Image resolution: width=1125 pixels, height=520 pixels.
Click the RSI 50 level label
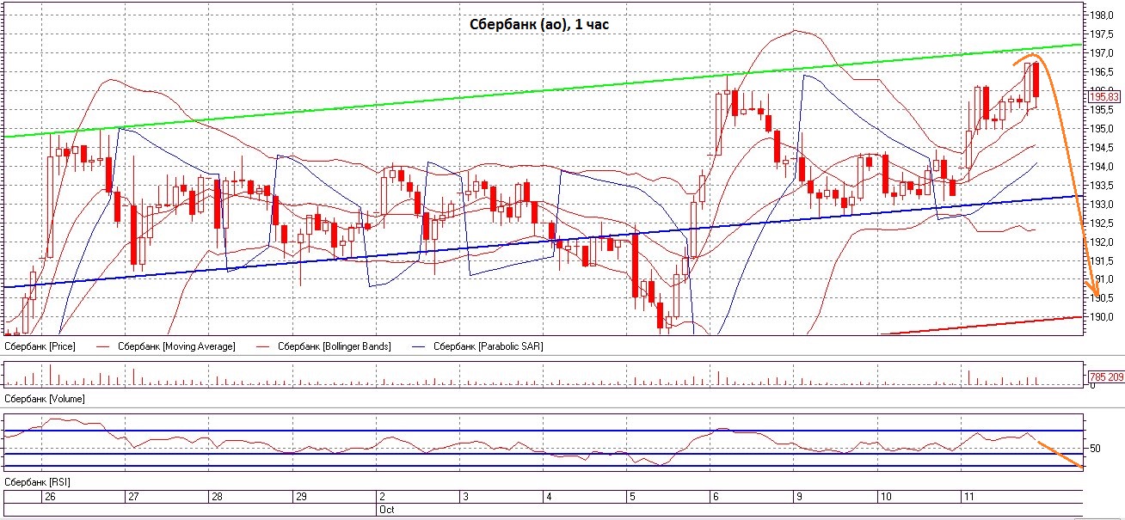click(x=1095, y=449)
